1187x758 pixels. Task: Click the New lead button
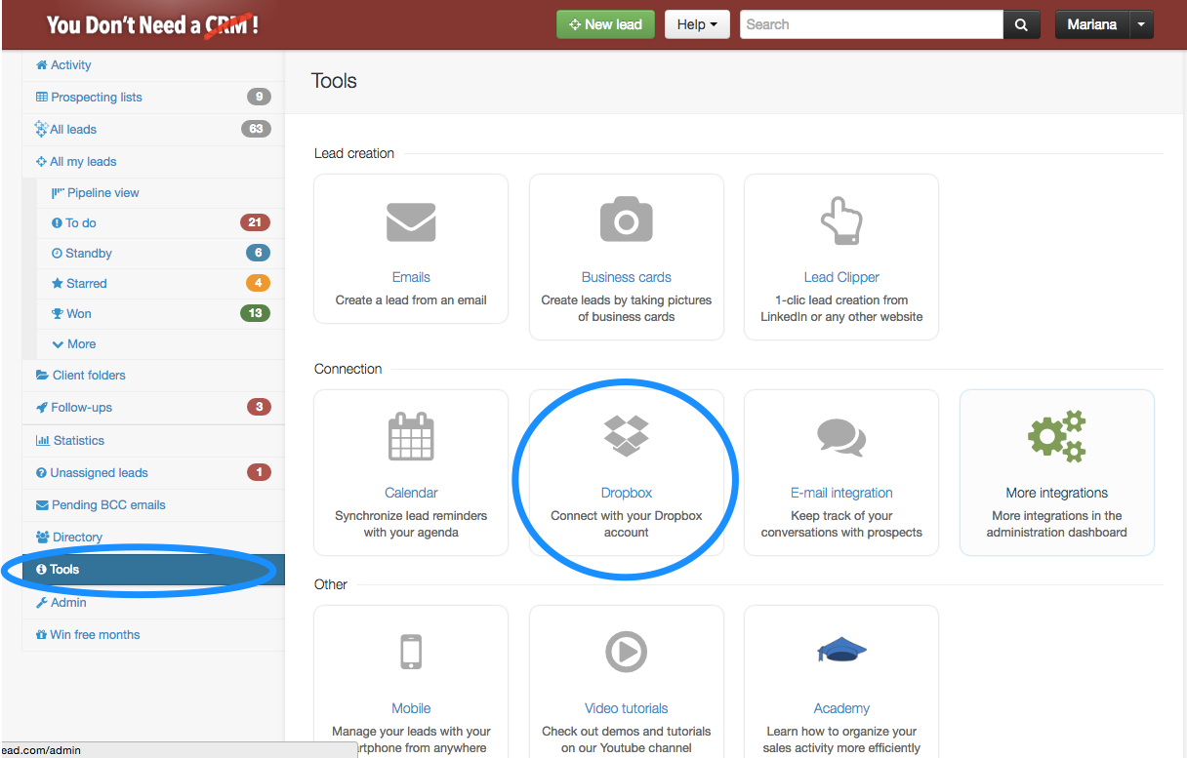(x=605, y=24)
